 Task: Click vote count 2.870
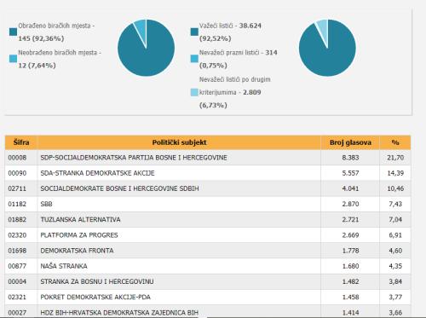pos(350,204)
